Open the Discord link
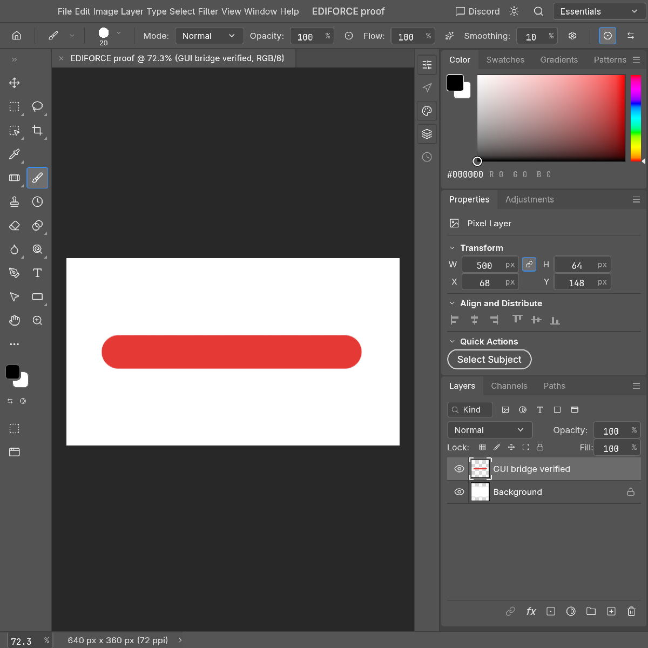Screen dimensions: 648x648 pos(478,11)
